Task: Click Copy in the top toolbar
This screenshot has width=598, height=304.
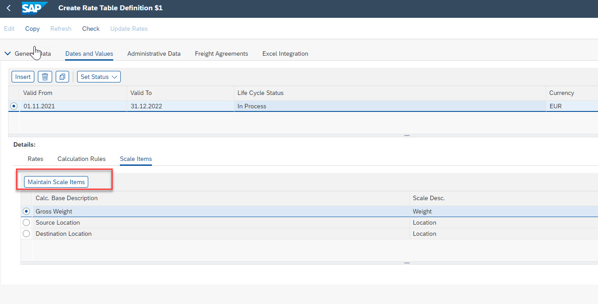Action: [x=32, y=29]
